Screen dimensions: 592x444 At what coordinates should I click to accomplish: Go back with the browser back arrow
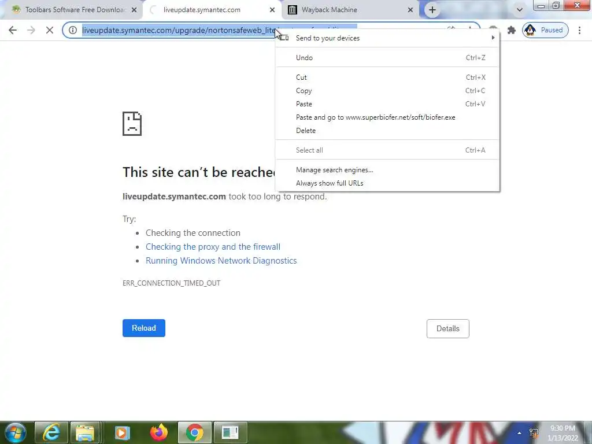coord(13,30)
